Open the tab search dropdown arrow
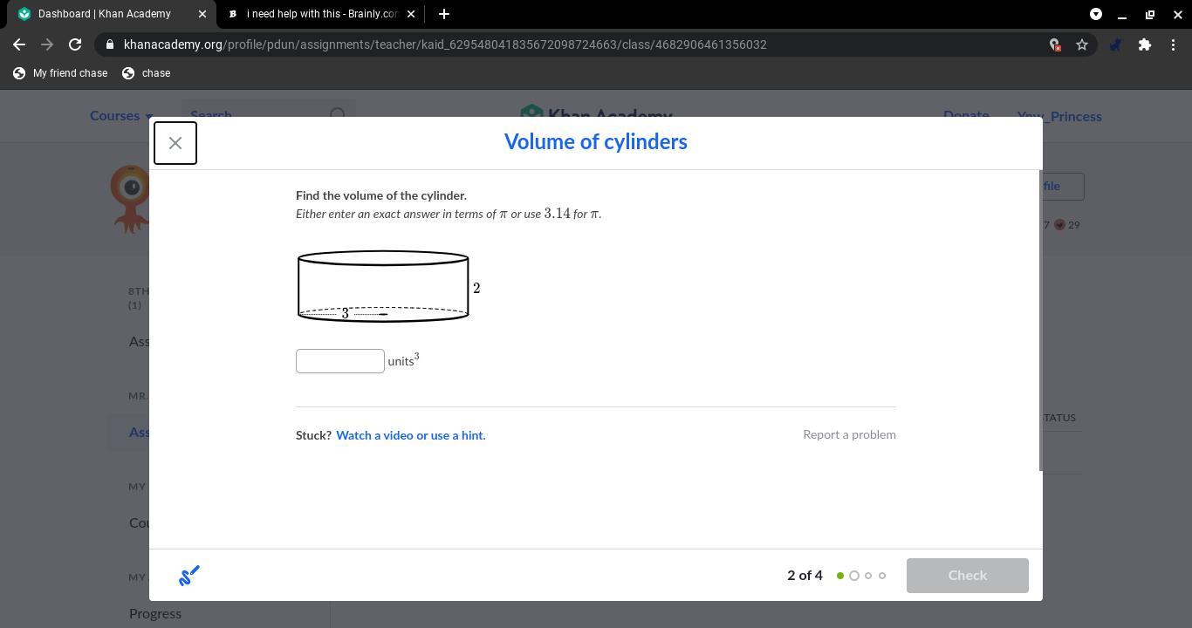Screen dimensions: 1192x628 coord(1096,14)
